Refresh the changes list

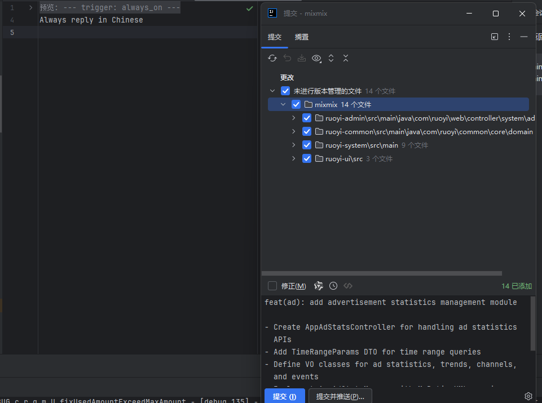coord(272,59)
